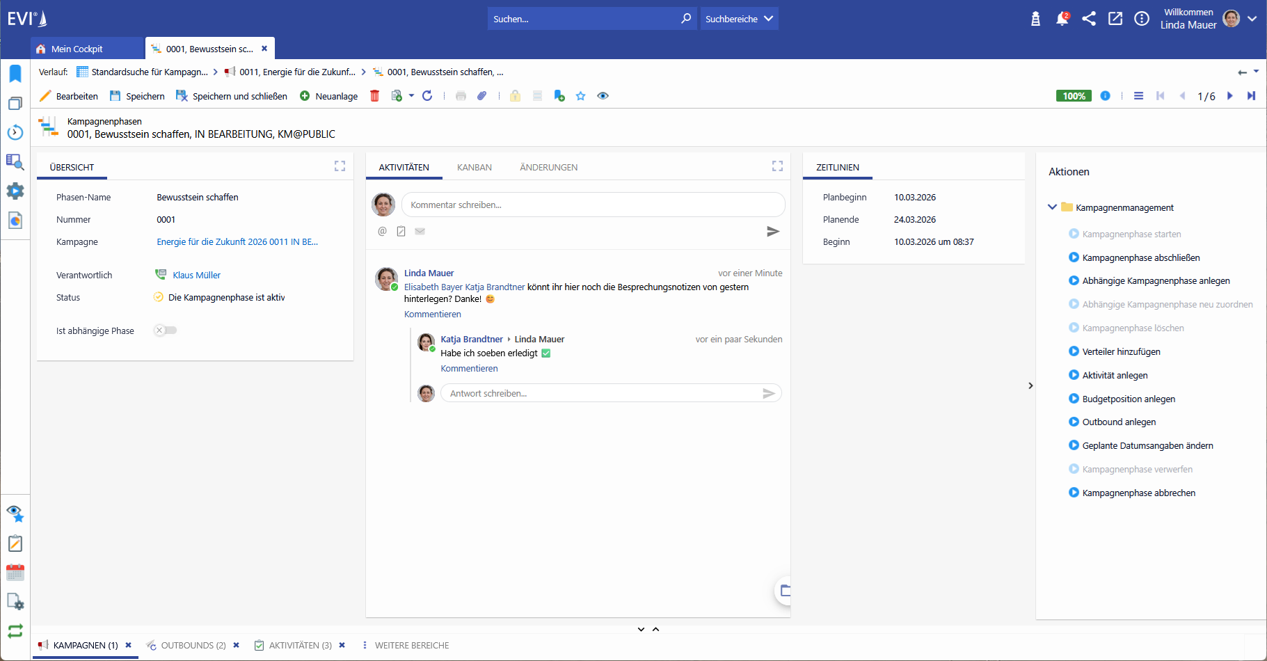Add record to favorites with star icon
This screenshot has width=1267, height=661.
click(581, 96)
